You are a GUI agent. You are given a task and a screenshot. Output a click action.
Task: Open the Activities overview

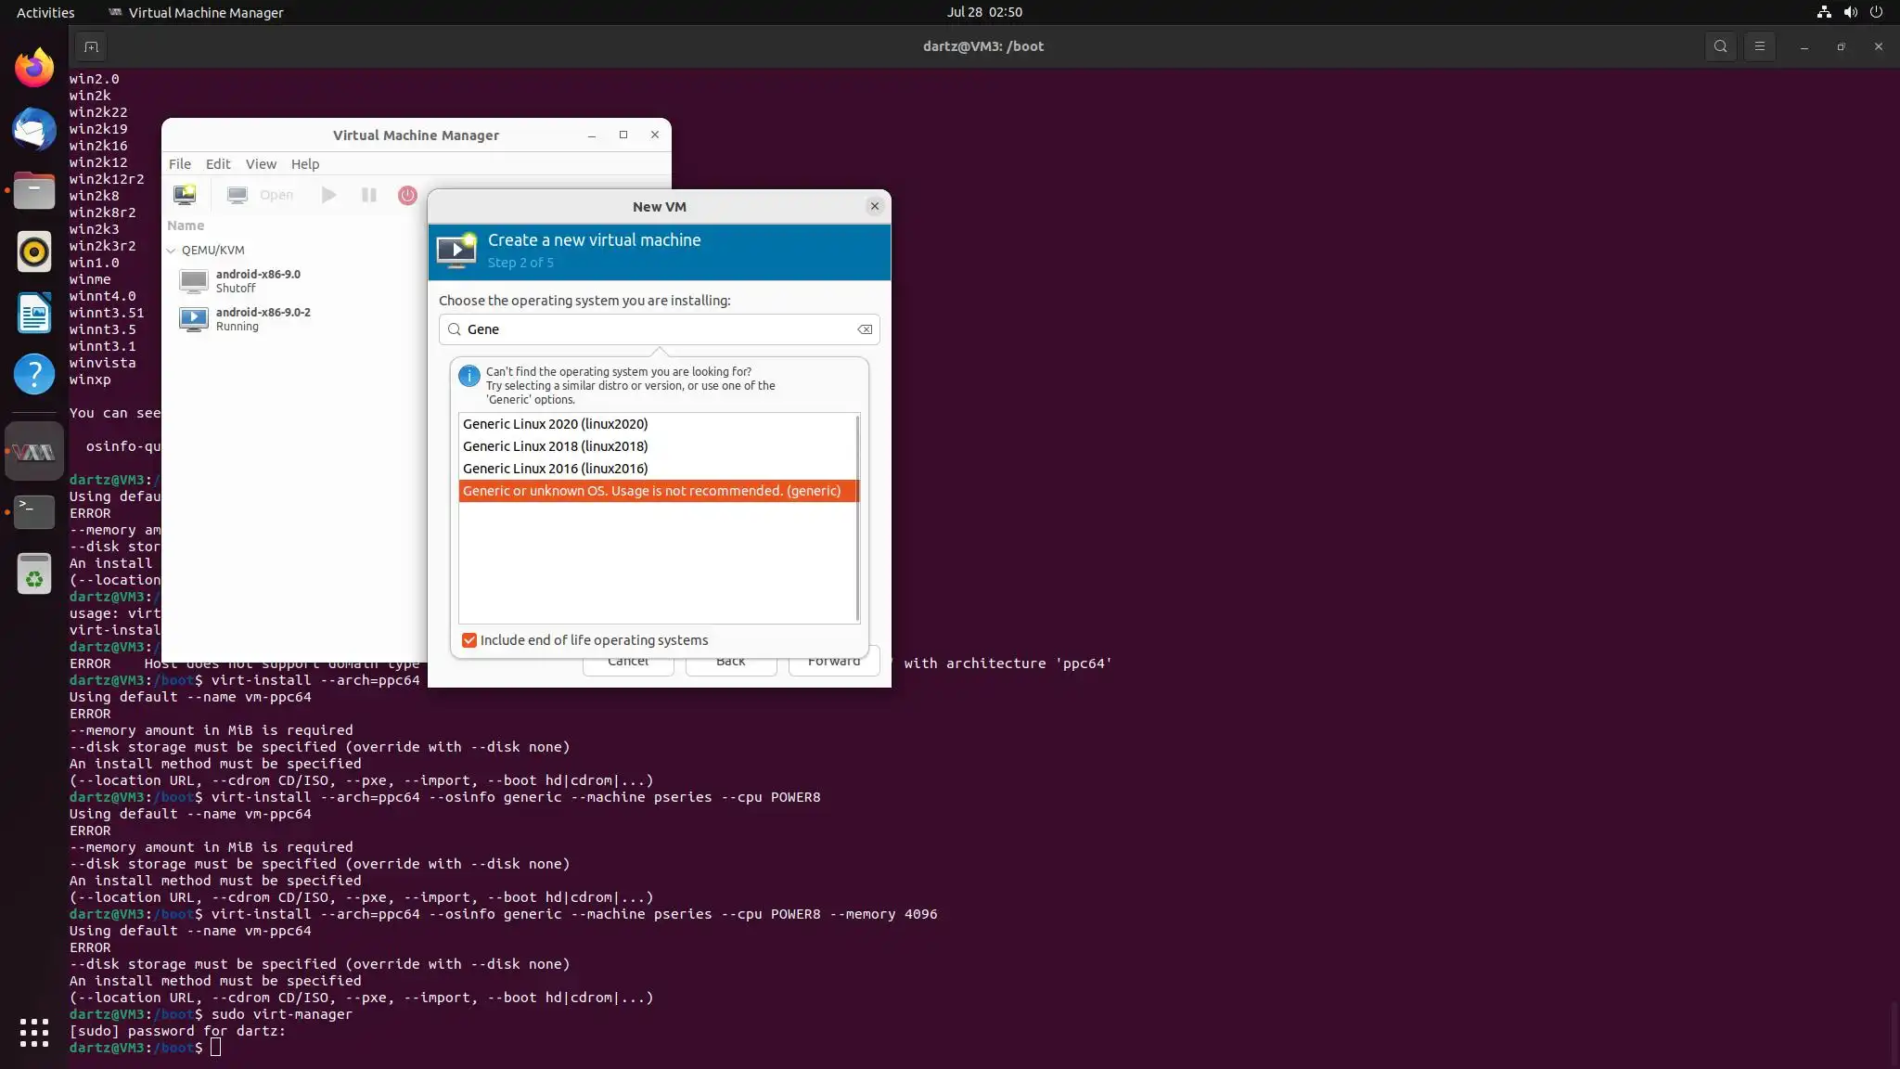(x=45, y=12)
